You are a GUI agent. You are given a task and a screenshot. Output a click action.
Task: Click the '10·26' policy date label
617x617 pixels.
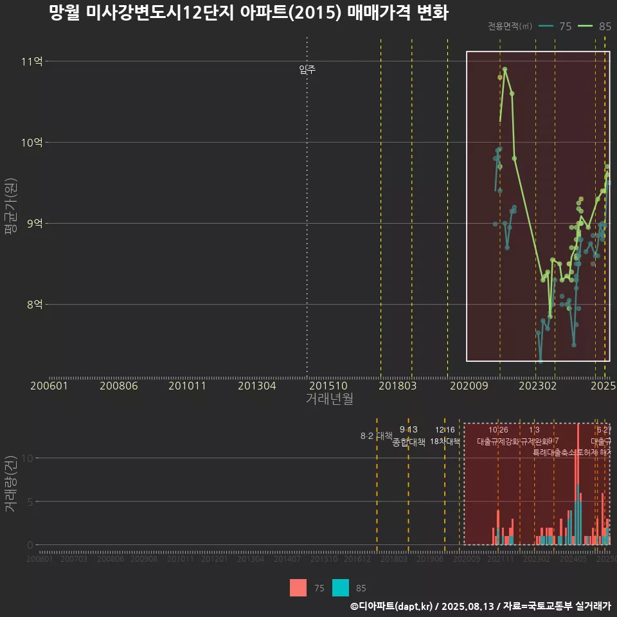tap(498, 430)
